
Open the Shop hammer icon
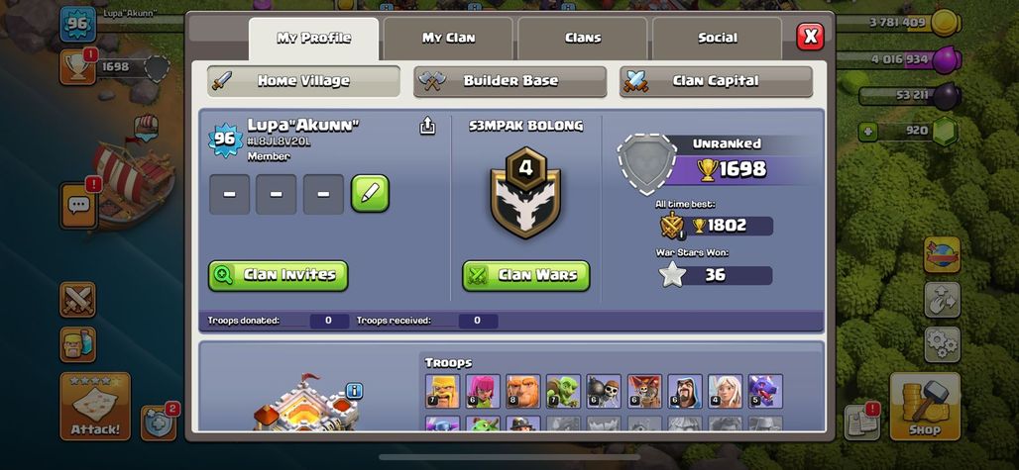[x=925, y=407]
